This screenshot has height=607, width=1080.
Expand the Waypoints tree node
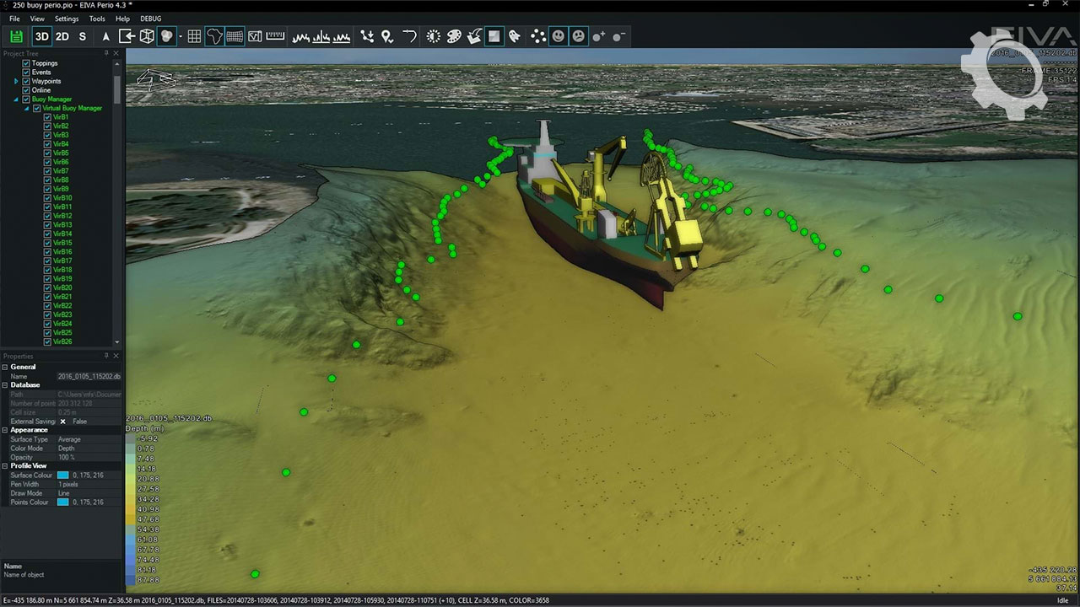pos(16,82)
